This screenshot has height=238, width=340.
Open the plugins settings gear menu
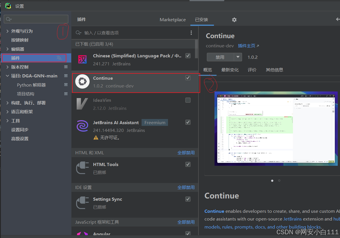click(234, 19)
